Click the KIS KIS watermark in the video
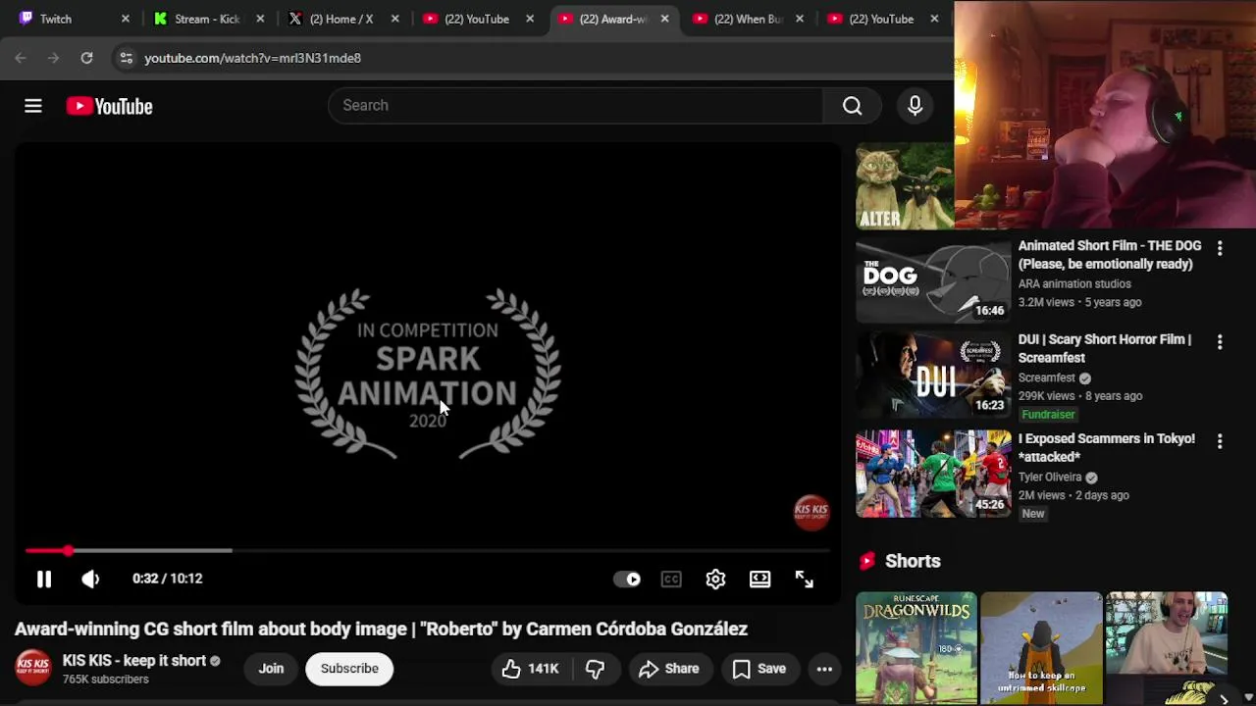 click(x=811, y=511)
